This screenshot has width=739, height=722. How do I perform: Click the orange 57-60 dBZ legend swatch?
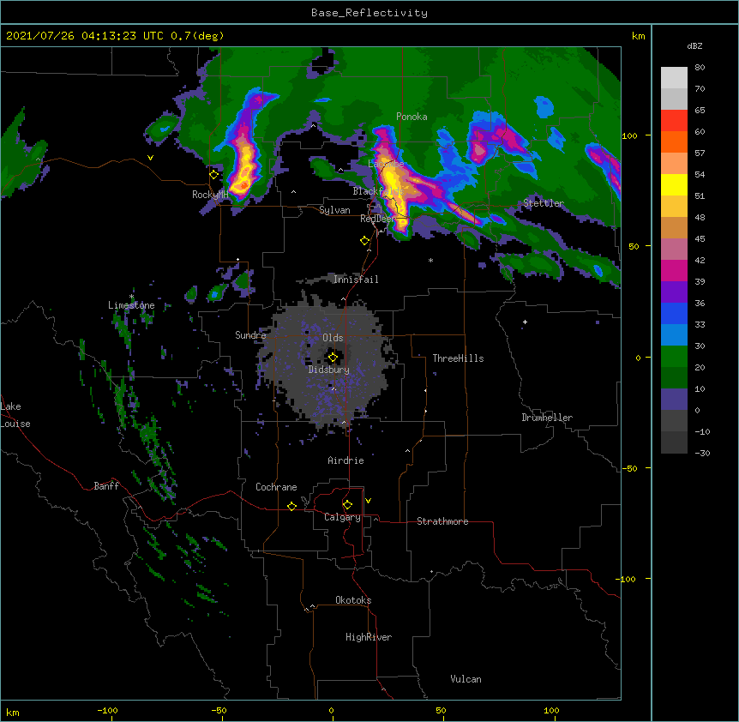(x=674, y=141)
